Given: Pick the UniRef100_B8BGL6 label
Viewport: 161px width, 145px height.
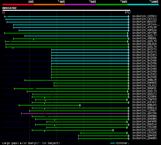Looking at the screenshot, I should (144, 108).
